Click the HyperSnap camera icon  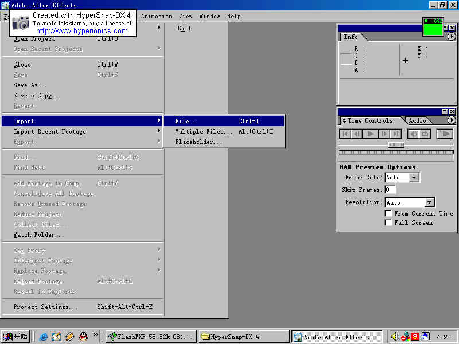click(x=21, y=23)
